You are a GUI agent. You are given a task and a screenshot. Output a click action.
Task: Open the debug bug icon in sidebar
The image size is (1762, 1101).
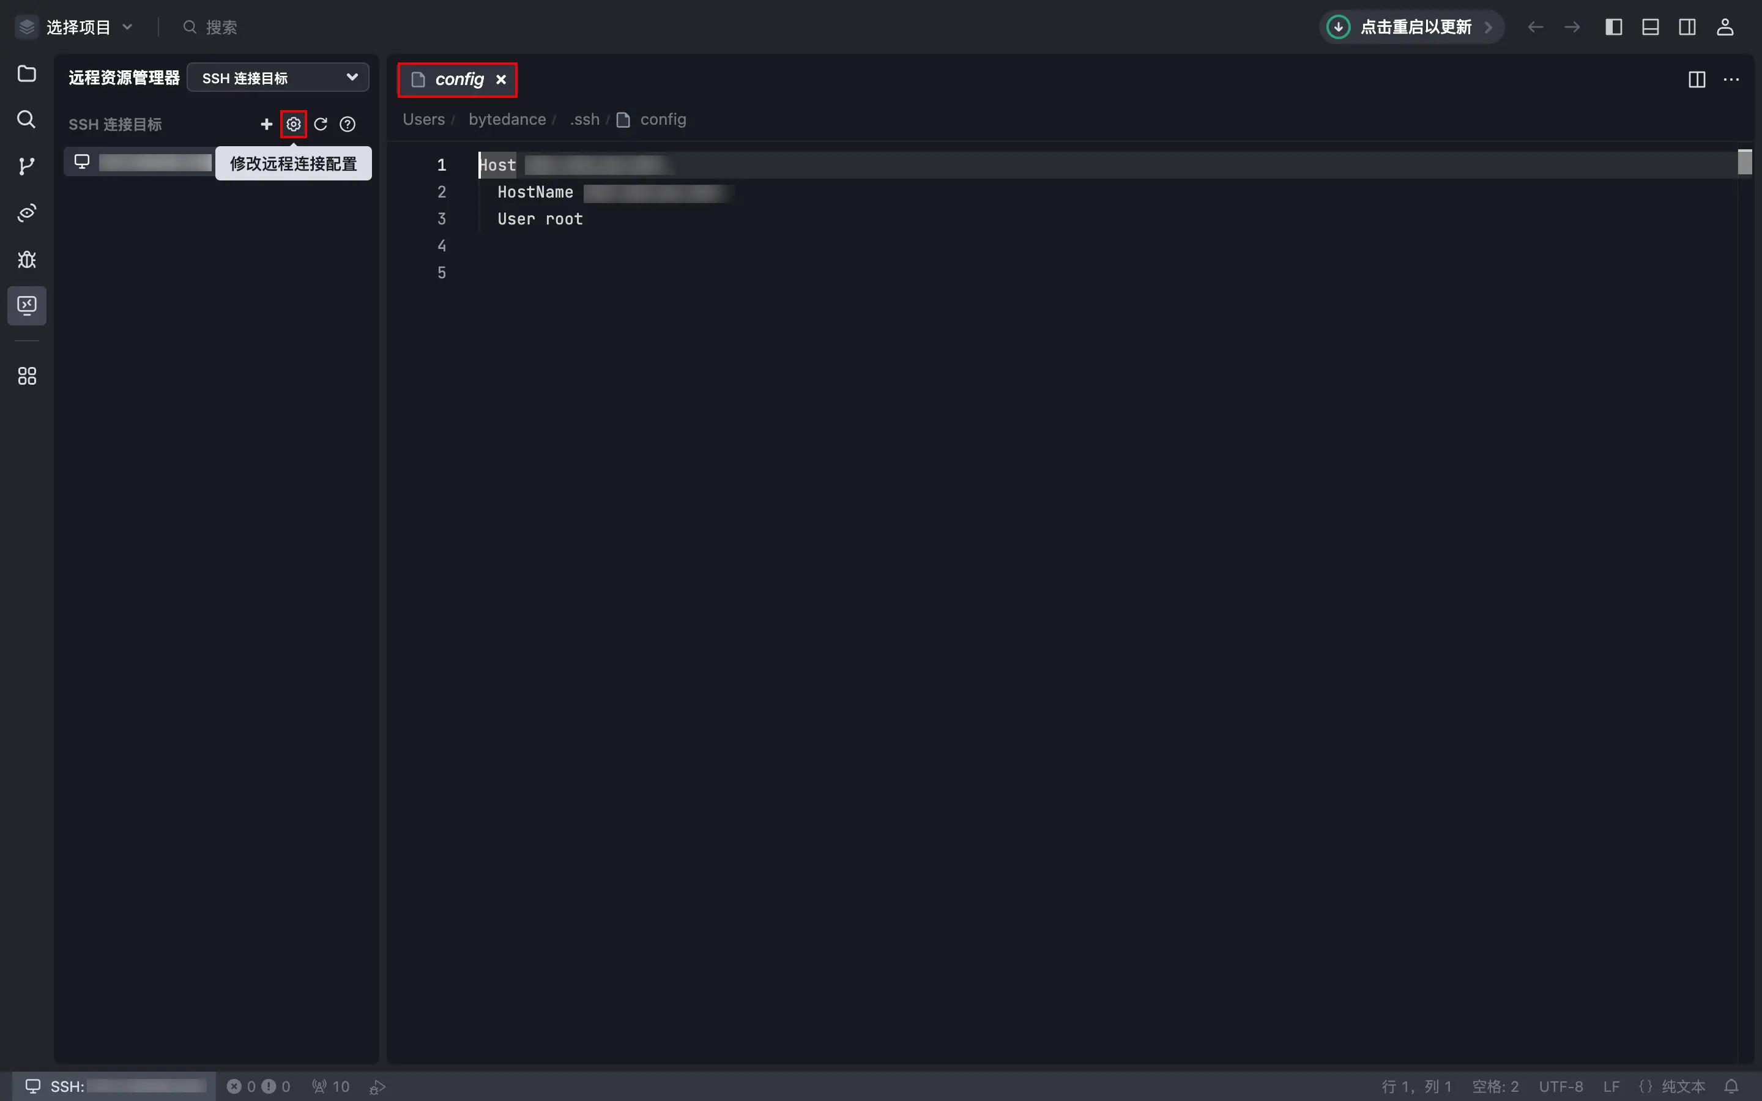tap(27, 259)
